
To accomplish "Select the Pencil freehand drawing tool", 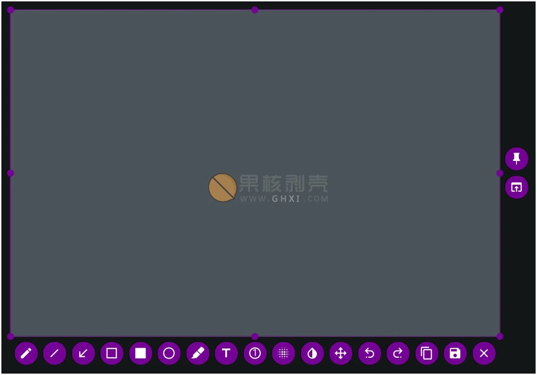I will pos(26,354).
